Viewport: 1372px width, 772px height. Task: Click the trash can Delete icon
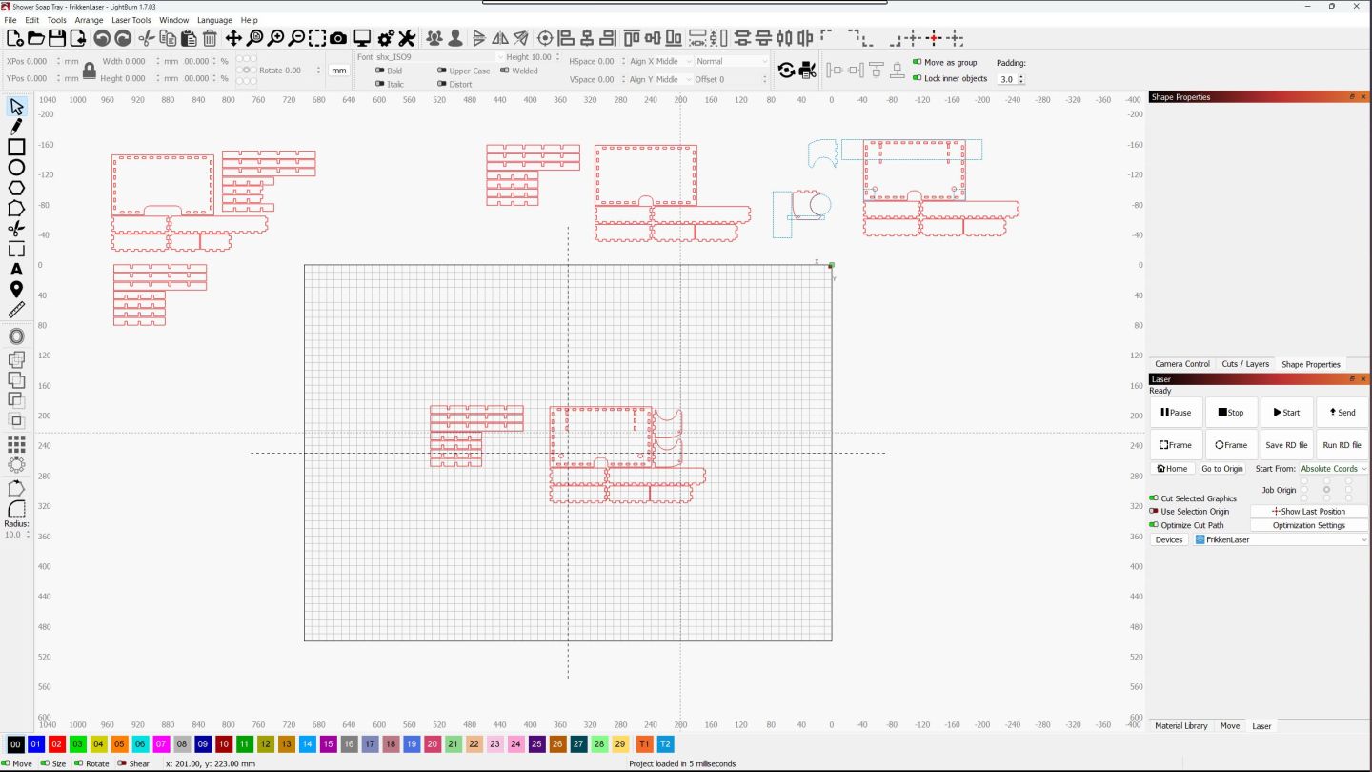[x=210, y=38]
